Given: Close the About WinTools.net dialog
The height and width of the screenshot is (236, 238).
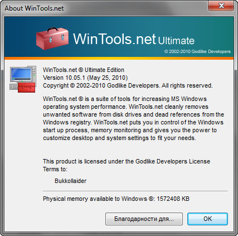Looking at the screenshot, I should pyautogui.click(x=221, y=6).
